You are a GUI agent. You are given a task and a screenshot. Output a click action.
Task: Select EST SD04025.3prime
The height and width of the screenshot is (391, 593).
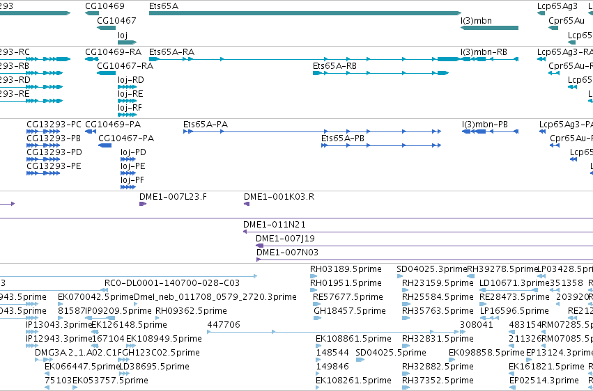coord(432,269)
